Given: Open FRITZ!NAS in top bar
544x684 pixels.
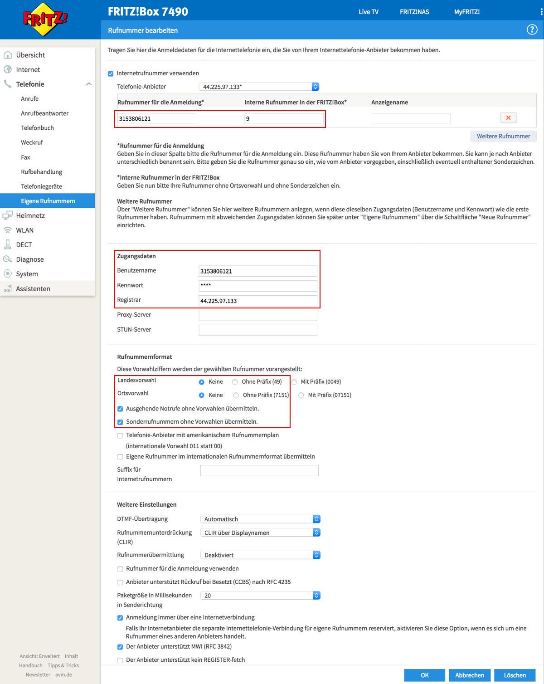Looking at the screenshot, I should tap(414, 12).
